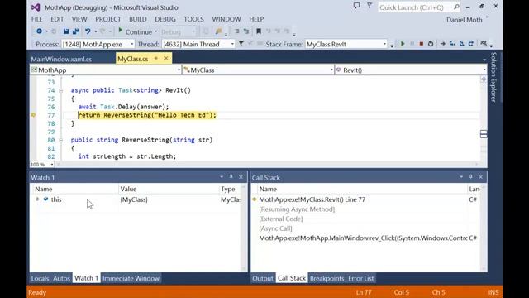
Task: Close the Call Stack panel
Action: pos(481,177)
